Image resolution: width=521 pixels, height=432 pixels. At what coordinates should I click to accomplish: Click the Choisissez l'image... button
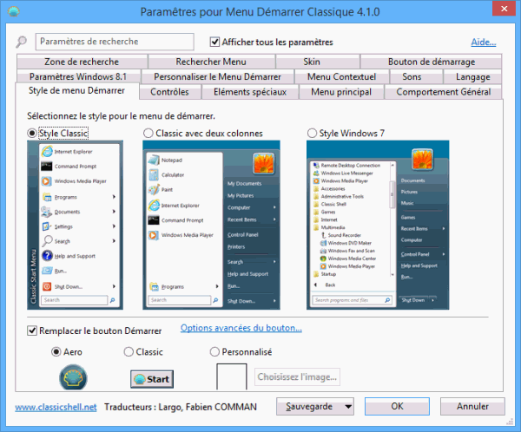(297, 376)
